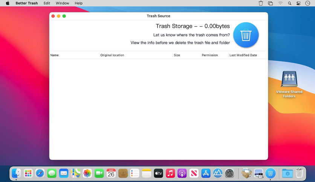Open the Better Trash app menu

[27, 3]
